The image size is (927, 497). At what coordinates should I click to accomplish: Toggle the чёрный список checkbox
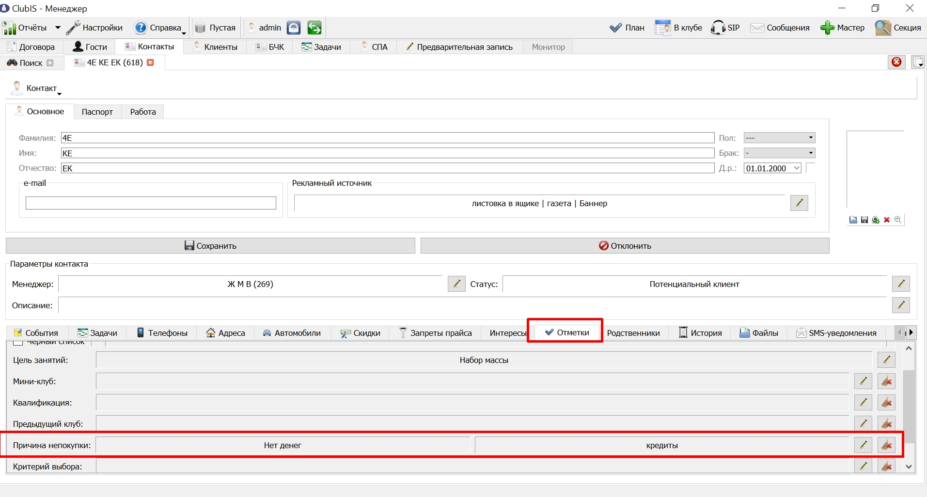pos(18,343)
